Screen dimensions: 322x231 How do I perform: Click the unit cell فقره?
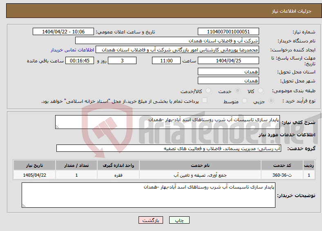[118, 175]
